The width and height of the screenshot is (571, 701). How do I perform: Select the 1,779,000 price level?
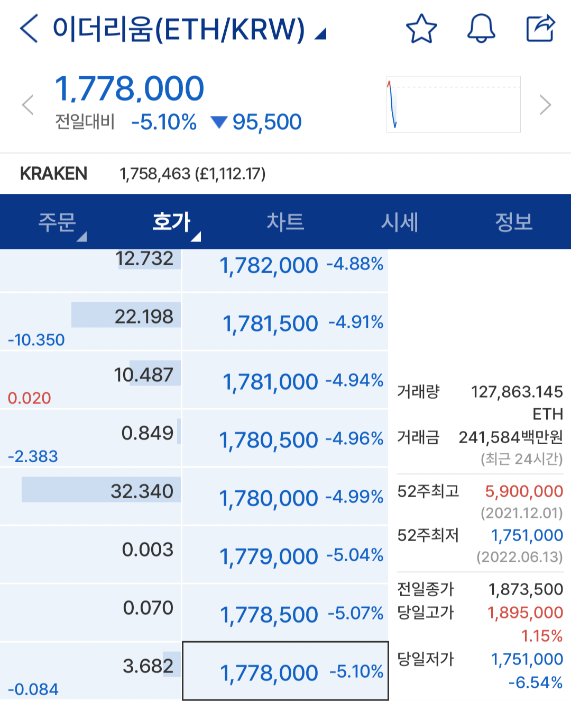(285, 556)
